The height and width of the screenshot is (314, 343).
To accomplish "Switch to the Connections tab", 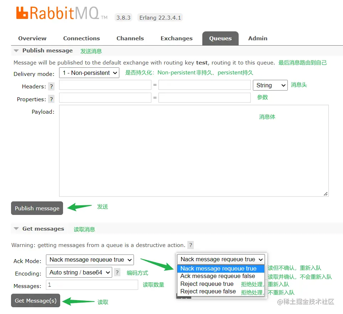I will [81, 38].
